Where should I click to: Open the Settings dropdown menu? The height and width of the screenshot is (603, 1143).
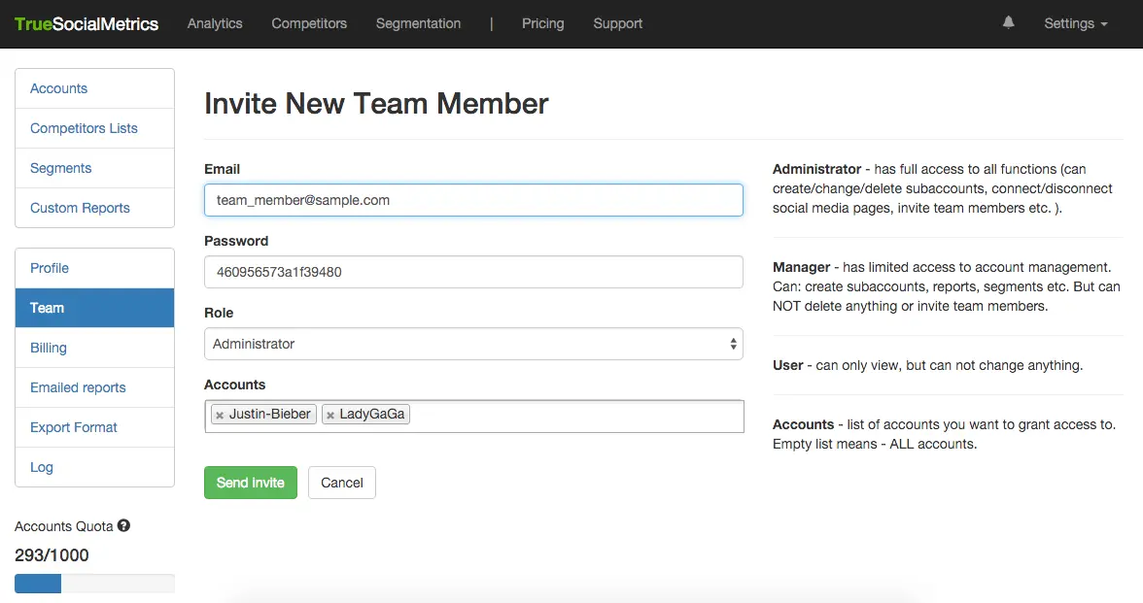coord(1075,23)
